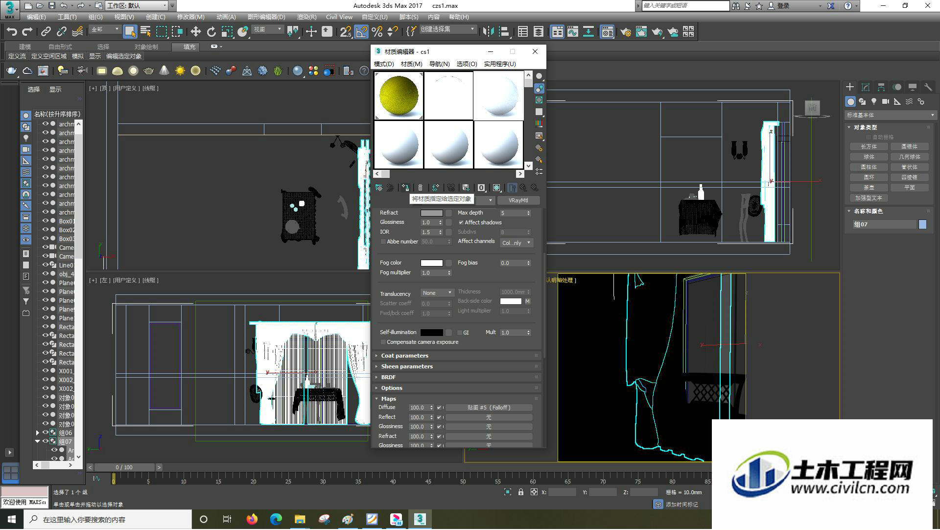940x530 pixels.
Task: Collapse the Maps rollout
Action: coord(457,399)
